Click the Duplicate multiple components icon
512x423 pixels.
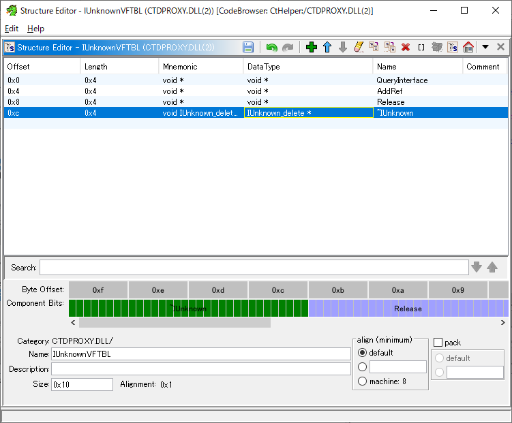[x=390, y=47]
